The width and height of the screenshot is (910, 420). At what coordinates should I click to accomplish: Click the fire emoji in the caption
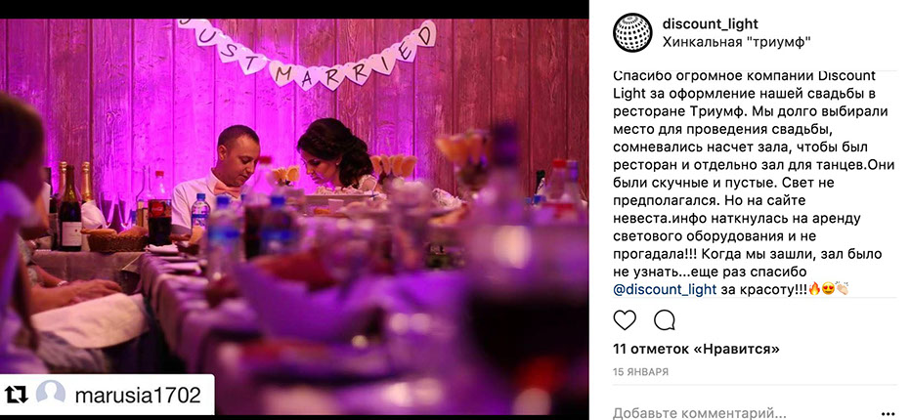814,289
